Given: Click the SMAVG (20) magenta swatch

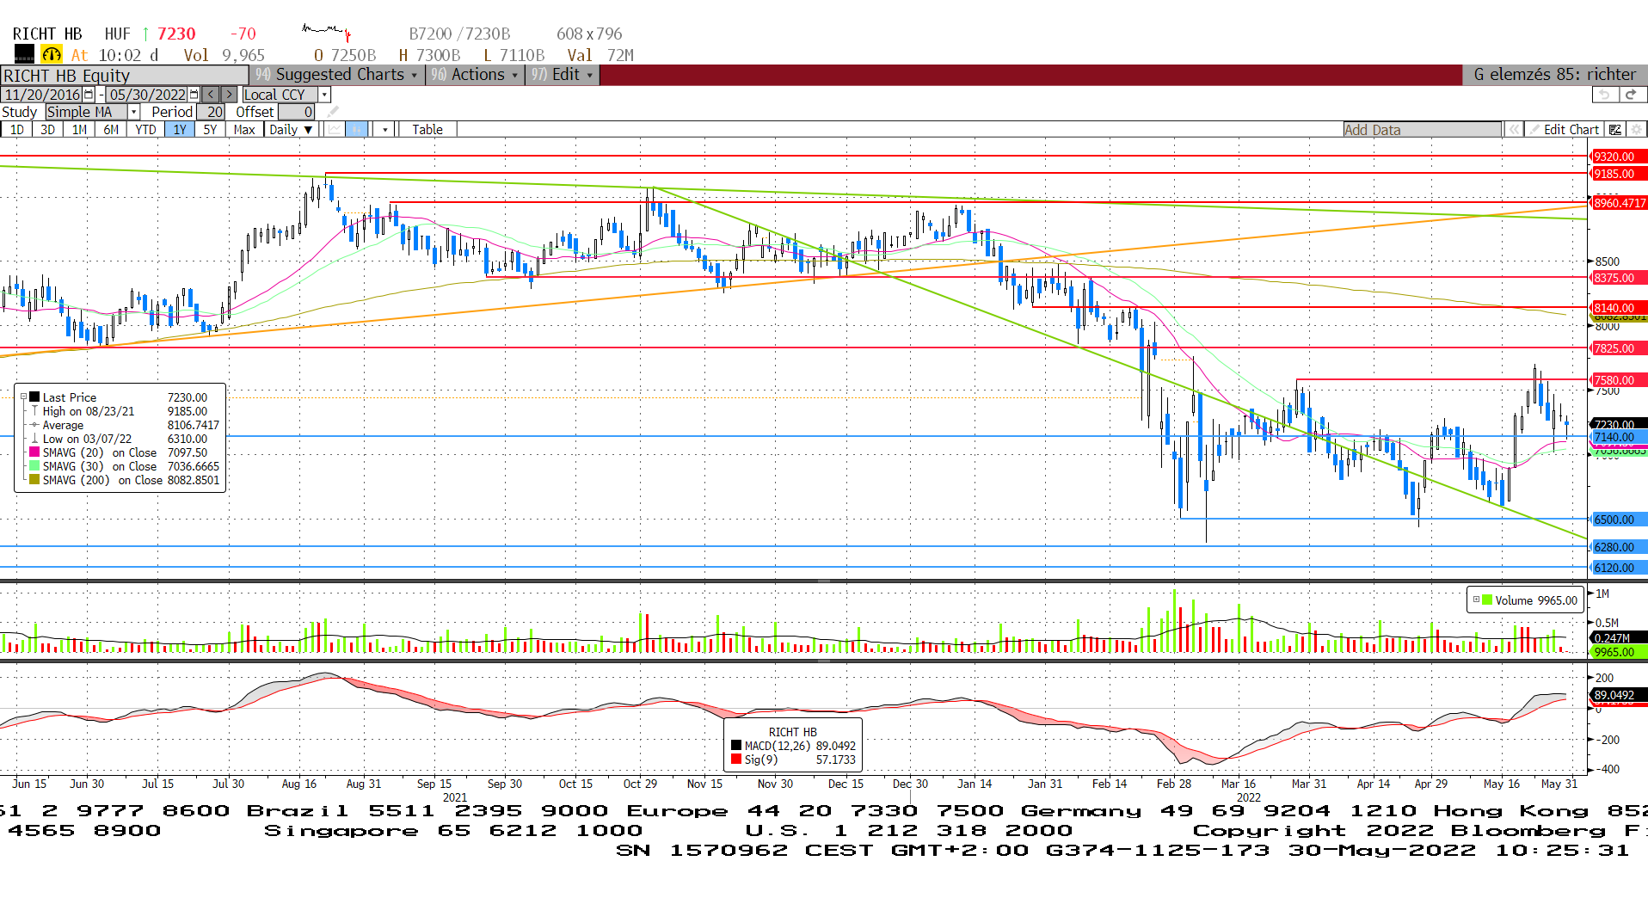Looking at the screenshot, I should pos(34,452).
